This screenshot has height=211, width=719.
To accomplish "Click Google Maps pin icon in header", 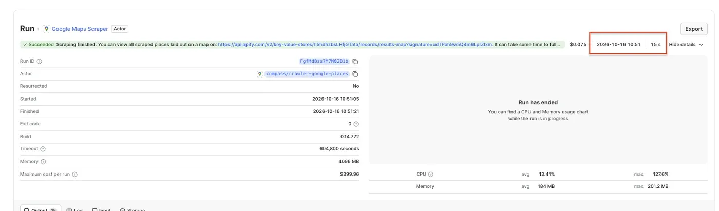I will coord(46,29).
